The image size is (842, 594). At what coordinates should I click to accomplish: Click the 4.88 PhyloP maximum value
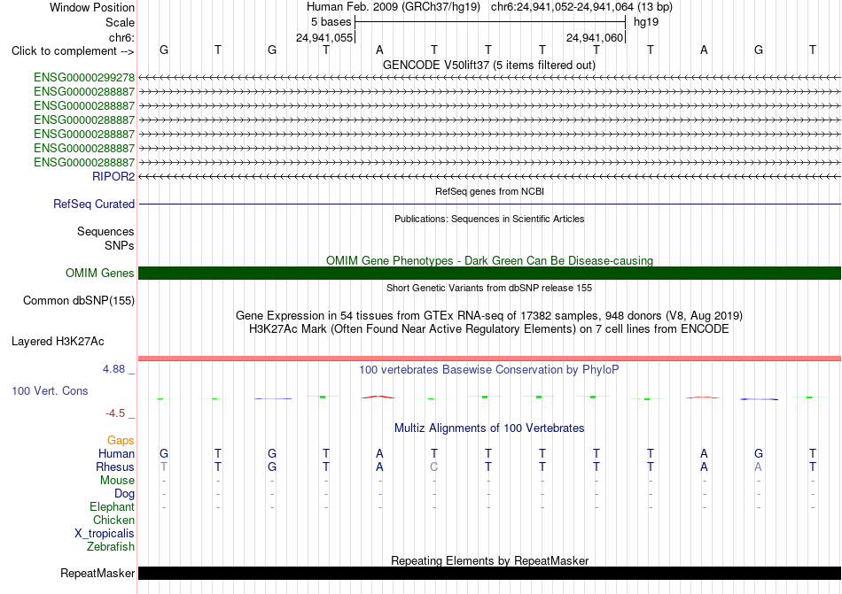[x=113, y=369]
